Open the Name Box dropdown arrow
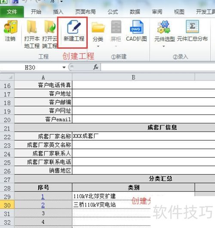This screenshot has height=228, width=215. click(64, 67)
